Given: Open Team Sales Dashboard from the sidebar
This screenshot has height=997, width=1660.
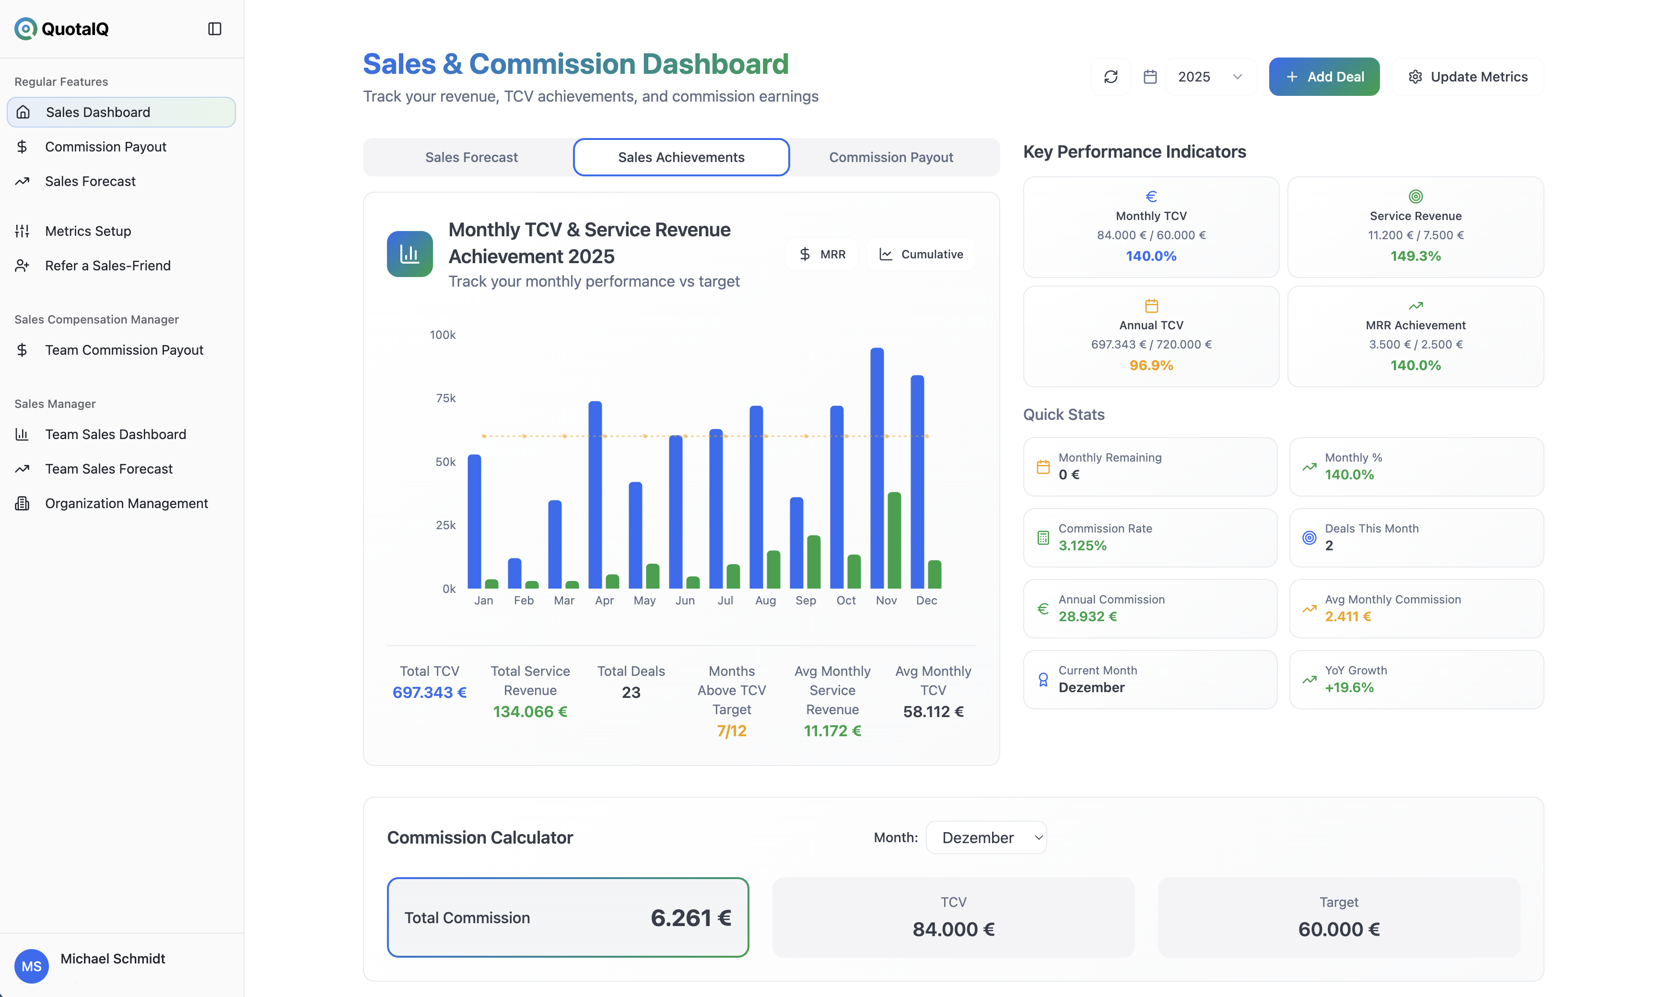Looking at the screenshot, I should [115, 434].
